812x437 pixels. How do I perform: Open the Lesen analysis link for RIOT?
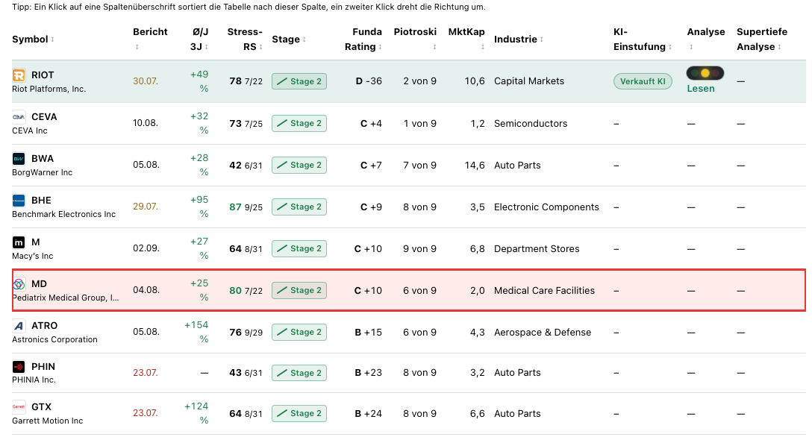click(701, 89)
